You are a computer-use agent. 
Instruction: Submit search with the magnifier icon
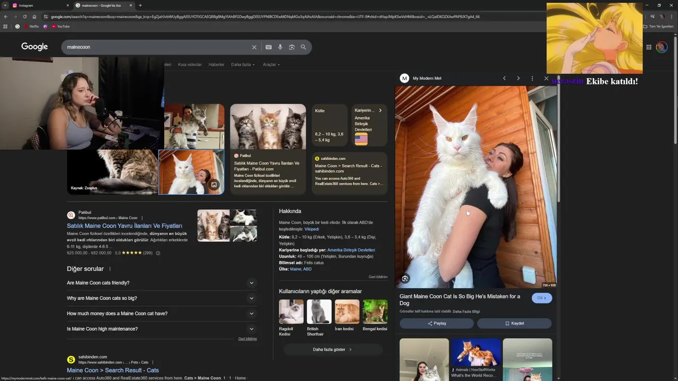(304, 47)
